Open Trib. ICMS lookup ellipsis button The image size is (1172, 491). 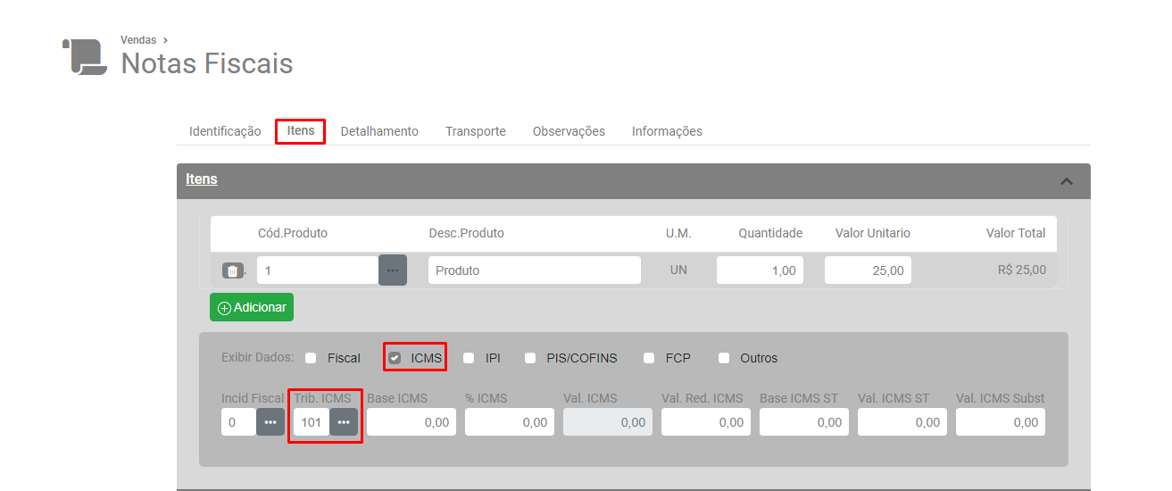click(x=344, y=422)
